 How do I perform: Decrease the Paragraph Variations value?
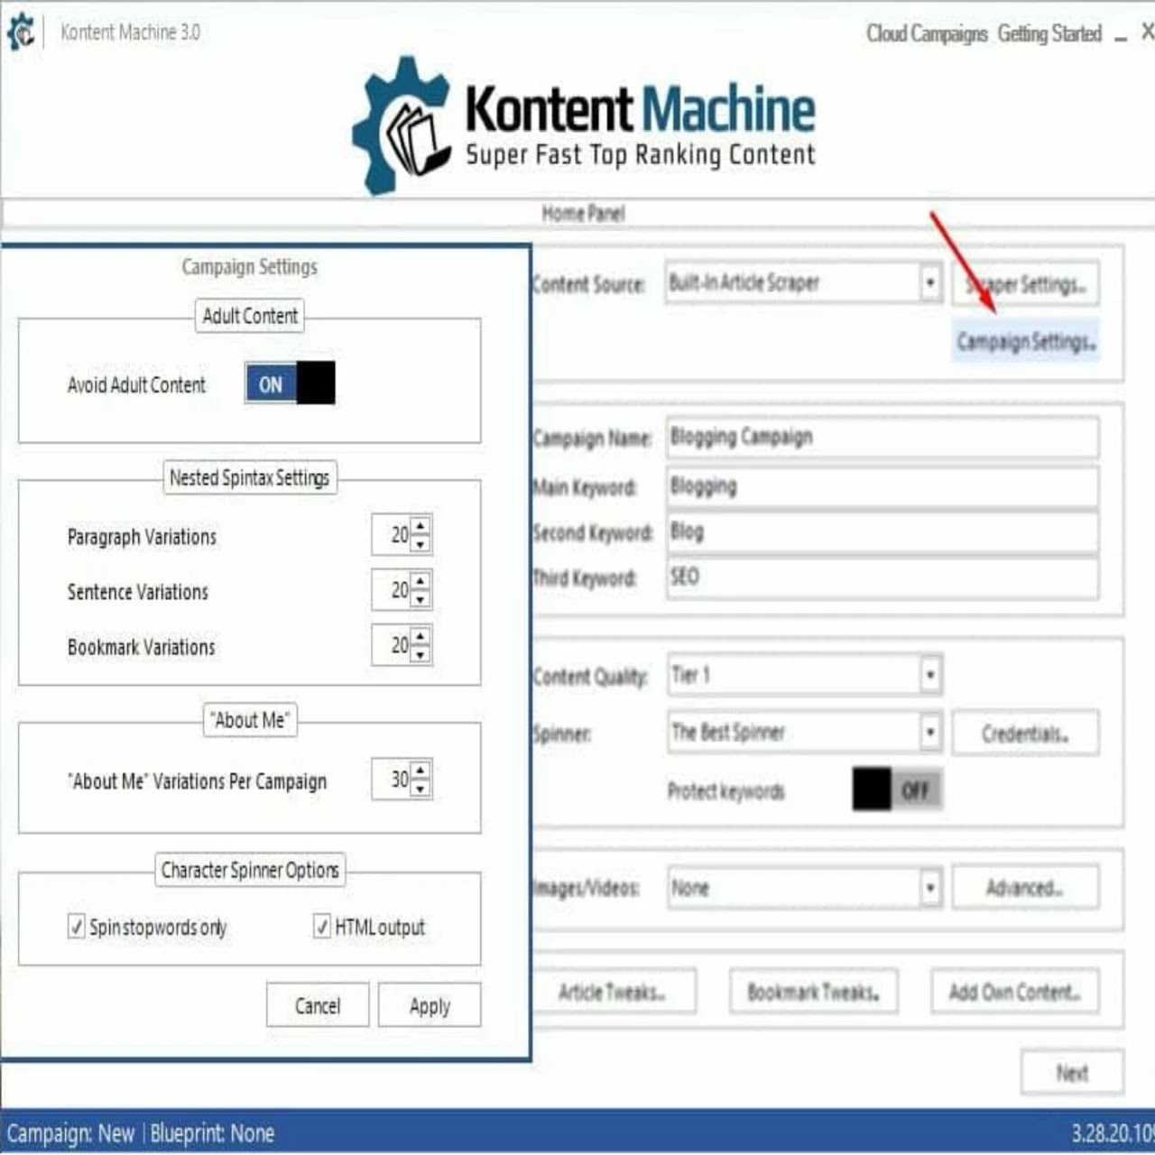coord(420,544)
